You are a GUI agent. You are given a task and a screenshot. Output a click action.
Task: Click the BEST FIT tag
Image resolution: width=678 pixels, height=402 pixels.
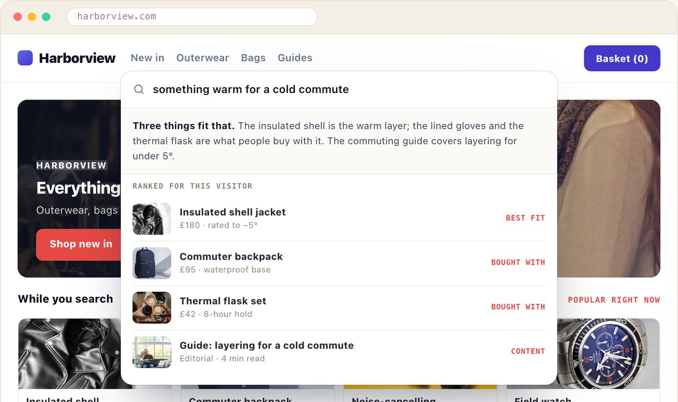pos(525,218)
